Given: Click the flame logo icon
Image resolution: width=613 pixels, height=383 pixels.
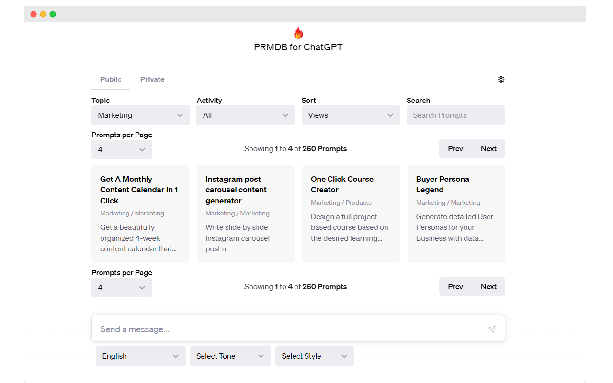Looking at the screenshot, I should pyautogui.click(x=298, y=33).
